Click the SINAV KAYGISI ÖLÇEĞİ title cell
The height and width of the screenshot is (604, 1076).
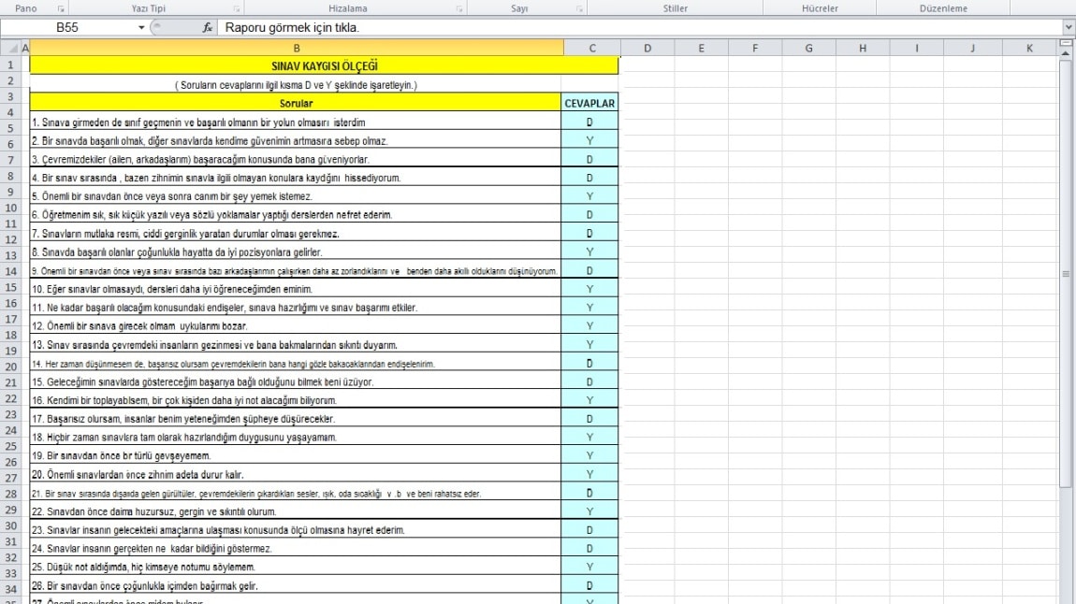(324, 65)
